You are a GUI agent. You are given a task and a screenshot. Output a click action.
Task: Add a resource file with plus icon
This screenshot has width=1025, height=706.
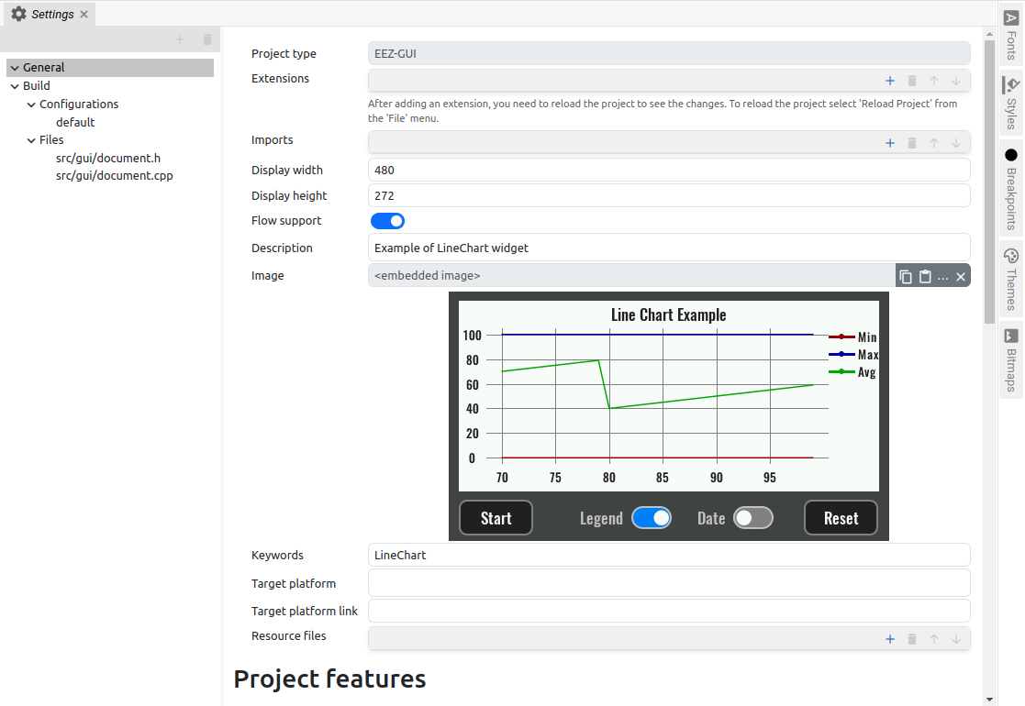[890, 639]
